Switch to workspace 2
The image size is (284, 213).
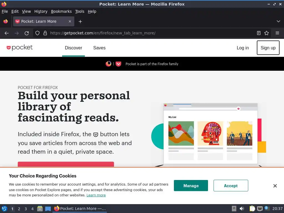point(19,209)
